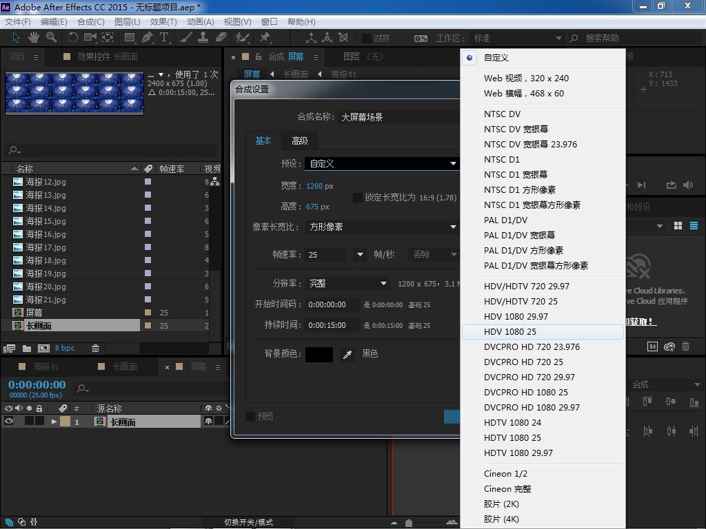Click the label color swatch of 海报12.jpg

(x=148, y=182)
